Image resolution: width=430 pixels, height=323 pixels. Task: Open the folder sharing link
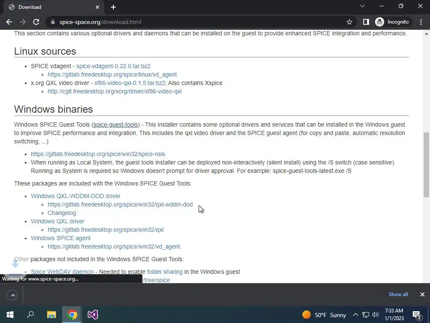[x=165, y=272]
